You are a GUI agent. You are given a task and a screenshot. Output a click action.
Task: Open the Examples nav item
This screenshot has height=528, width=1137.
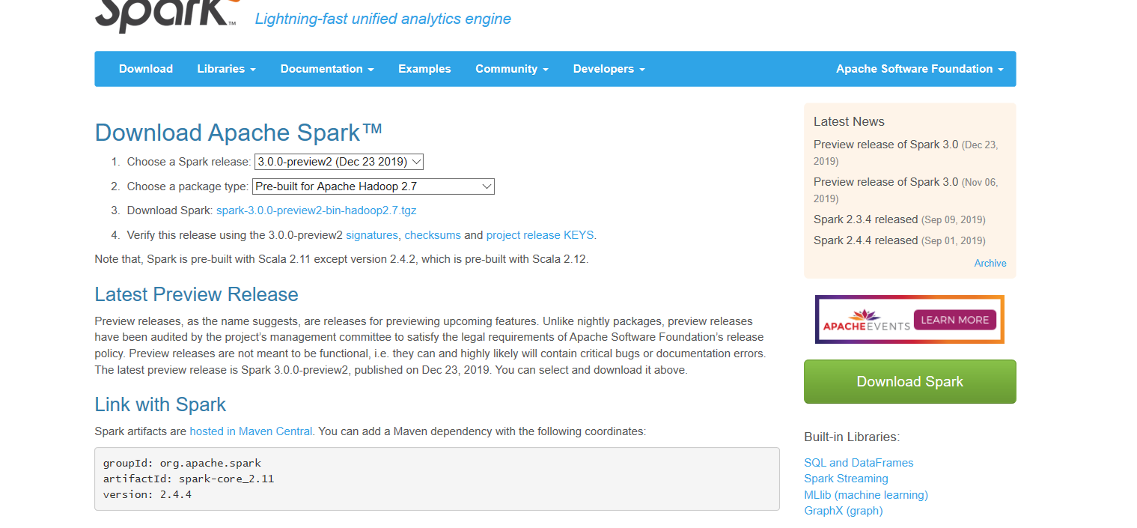point(424,69)
